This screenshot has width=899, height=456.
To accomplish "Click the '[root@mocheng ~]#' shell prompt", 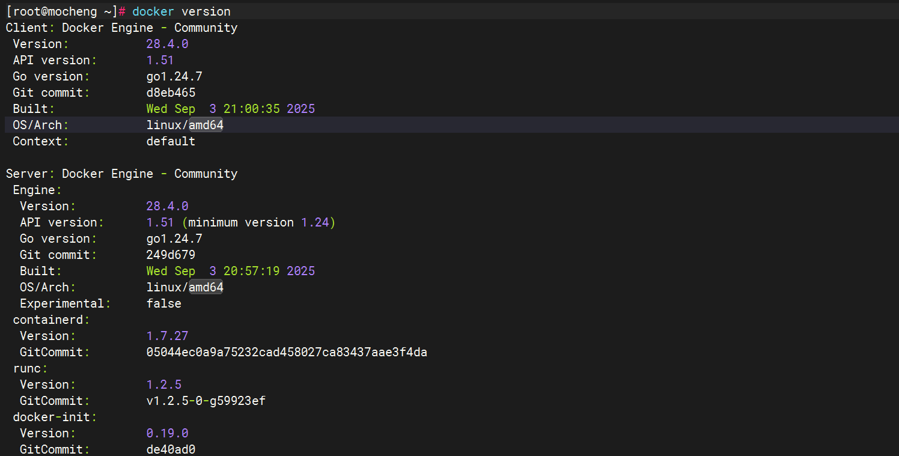I will pyautogui.click(x=66, y=11).
